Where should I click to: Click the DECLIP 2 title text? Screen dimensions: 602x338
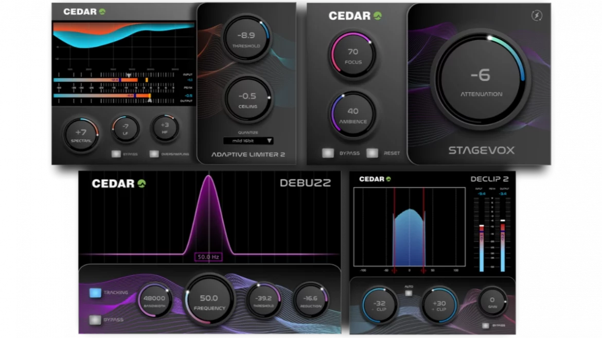[x=489, y=179]
